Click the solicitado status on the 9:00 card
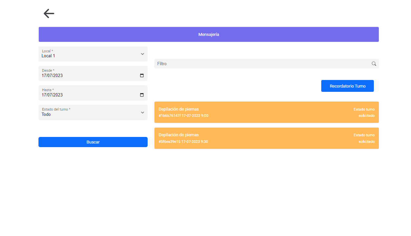411x236 pixels. (x=366, y=116)
